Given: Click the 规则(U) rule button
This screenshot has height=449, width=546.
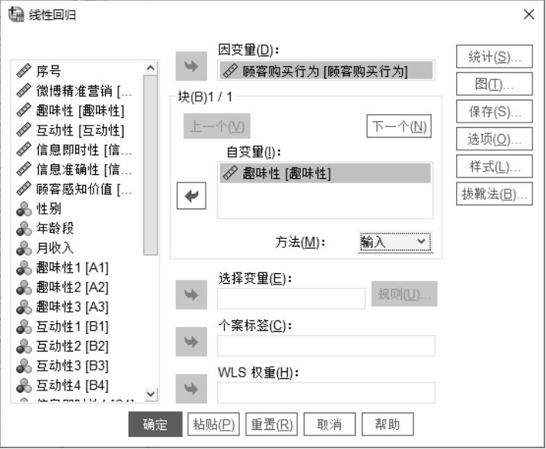Looking at the screenshot, I should [x=404, y=294].
